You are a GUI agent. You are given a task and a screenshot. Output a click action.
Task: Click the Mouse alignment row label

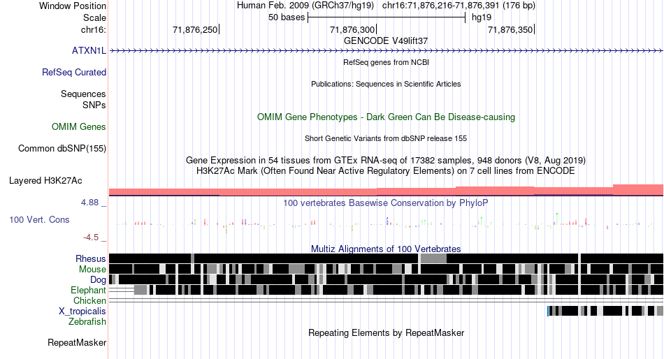point(92,270)
